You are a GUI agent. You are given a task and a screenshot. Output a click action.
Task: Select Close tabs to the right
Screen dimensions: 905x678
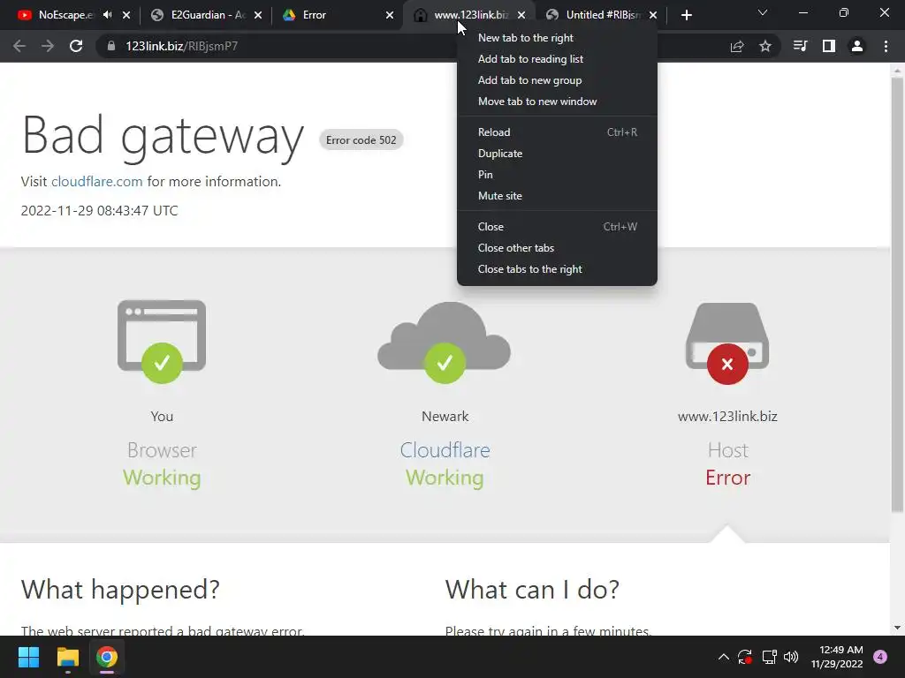pyautogui.click(x=557, y=269)
